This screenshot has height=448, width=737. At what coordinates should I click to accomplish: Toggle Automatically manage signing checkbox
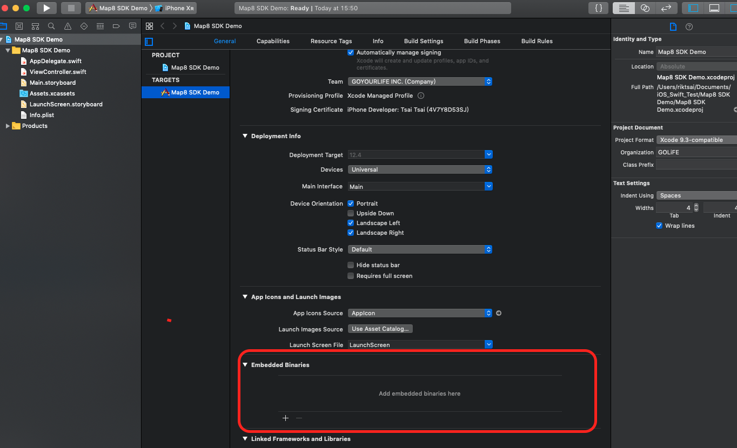(351, 52)
